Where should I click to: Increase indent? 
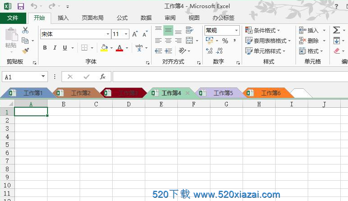(168, 51)
